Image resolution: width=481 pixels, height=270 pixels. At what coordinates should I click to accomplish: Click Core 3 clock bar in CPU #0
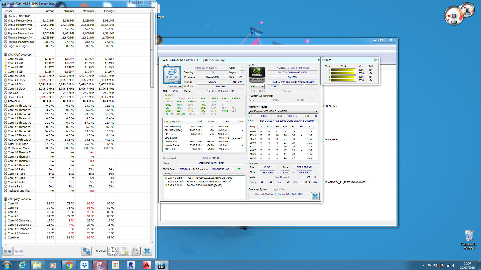click(343, 80)
